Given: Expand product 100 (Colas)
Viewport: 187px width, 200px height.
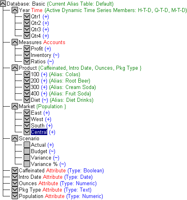Looking at the screenshot, I should [x=27, y=74].
